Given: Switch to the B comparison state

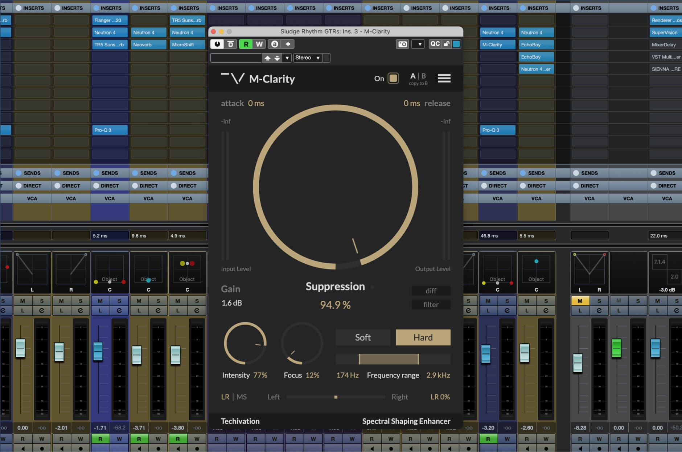Looking at the screenshot, I should tap(423, 76).
